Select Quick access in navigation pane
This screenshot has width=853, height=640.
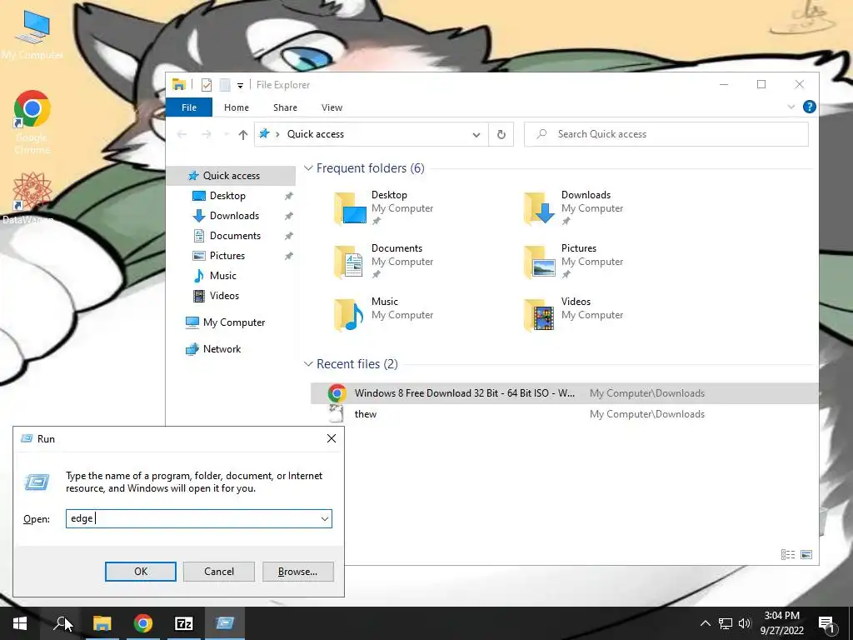[232, 175]
